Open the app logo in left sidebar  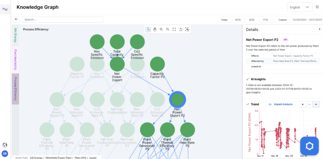click(x=5, y=9)
